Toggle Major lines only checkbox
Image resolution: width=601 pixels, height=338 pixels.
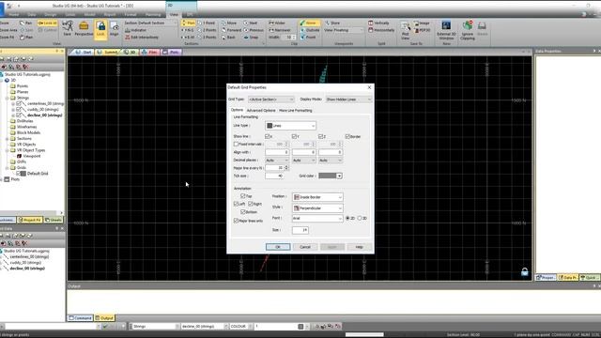(x=236, y=221)
